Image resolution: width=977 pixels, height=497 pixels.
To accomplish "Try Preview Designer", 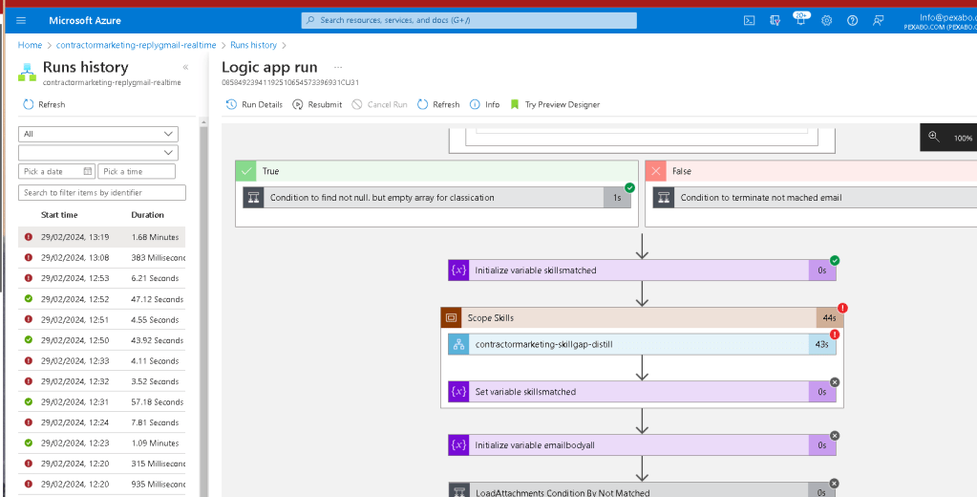I will click(555, 105).
